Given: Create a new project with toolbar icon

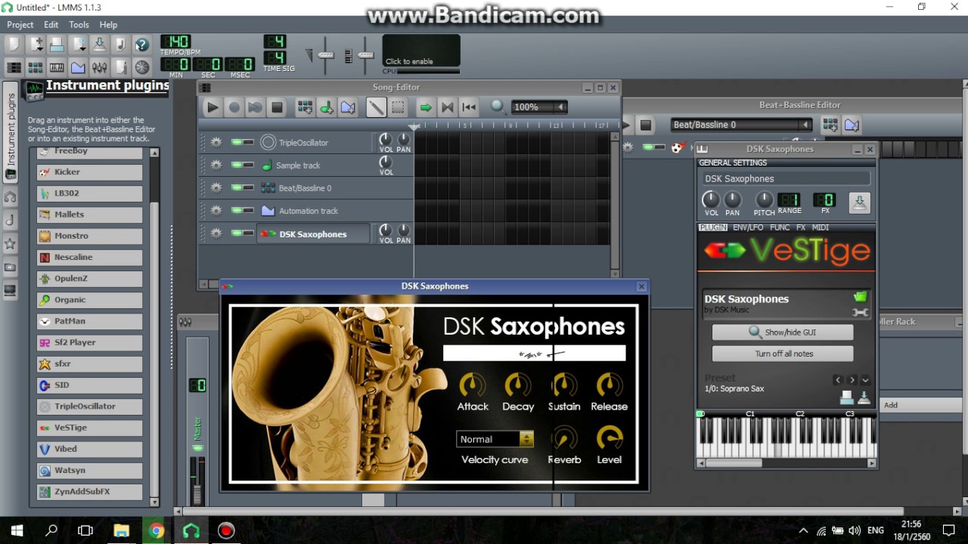Looking at the screenshot, I should pos(14,45).
